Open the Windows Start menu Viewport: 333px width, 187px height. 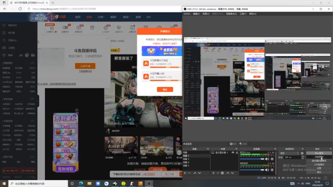[4, 183]
